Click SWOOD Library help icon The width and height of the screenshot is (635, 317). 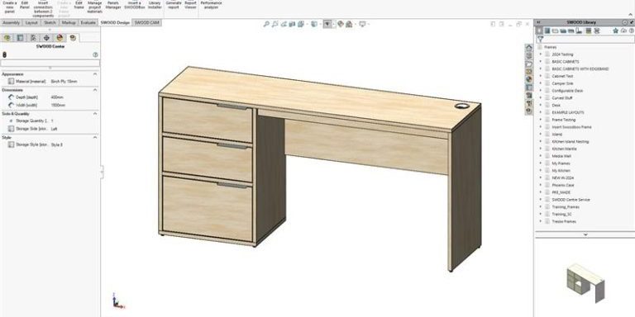point(632,31)
